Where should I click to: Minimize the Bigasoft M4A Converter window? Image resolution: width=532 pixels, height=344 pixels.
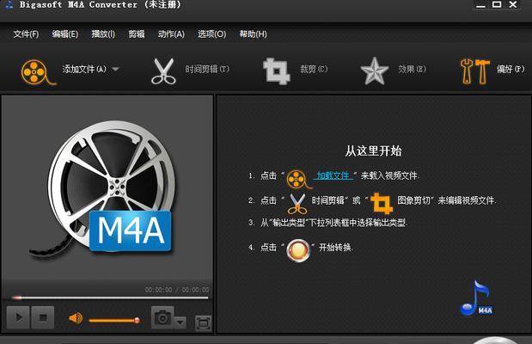[x=480, y=5]
